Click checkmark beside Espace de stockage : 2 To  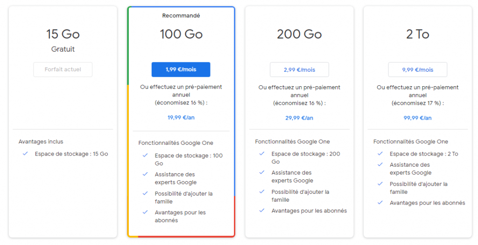pos(380,154)
